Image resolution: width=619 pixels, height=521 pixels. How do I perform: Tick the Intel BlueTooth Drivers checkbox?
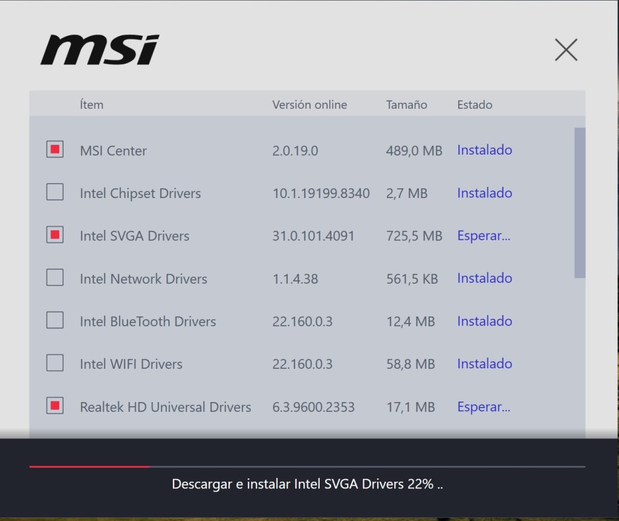[x=55, y=320]
